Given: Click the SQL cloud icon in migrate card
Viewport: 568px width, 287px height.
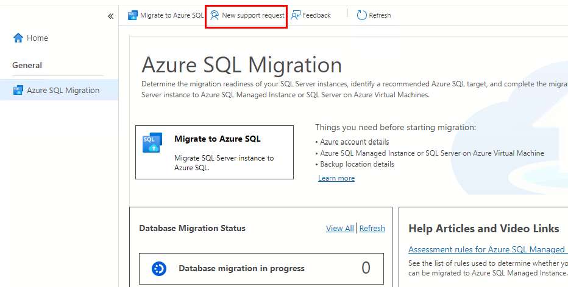Looking at the screenshot, I should click(152, 142).
